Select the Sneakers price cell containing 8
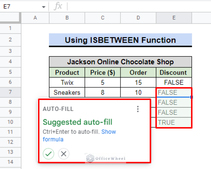This screenshot has width=211, height=169. 102,92
